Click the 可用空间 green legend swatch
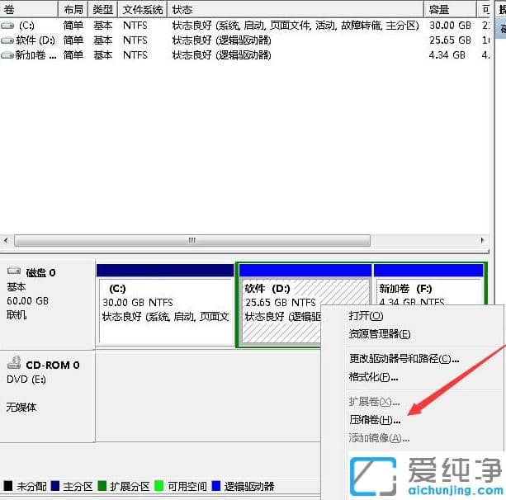 (x=150, y=486)
